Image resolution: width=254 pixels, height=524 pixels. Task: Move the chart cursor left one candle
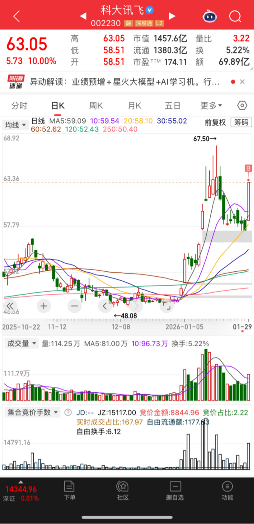pyautogui.click(x=105, y=306)
